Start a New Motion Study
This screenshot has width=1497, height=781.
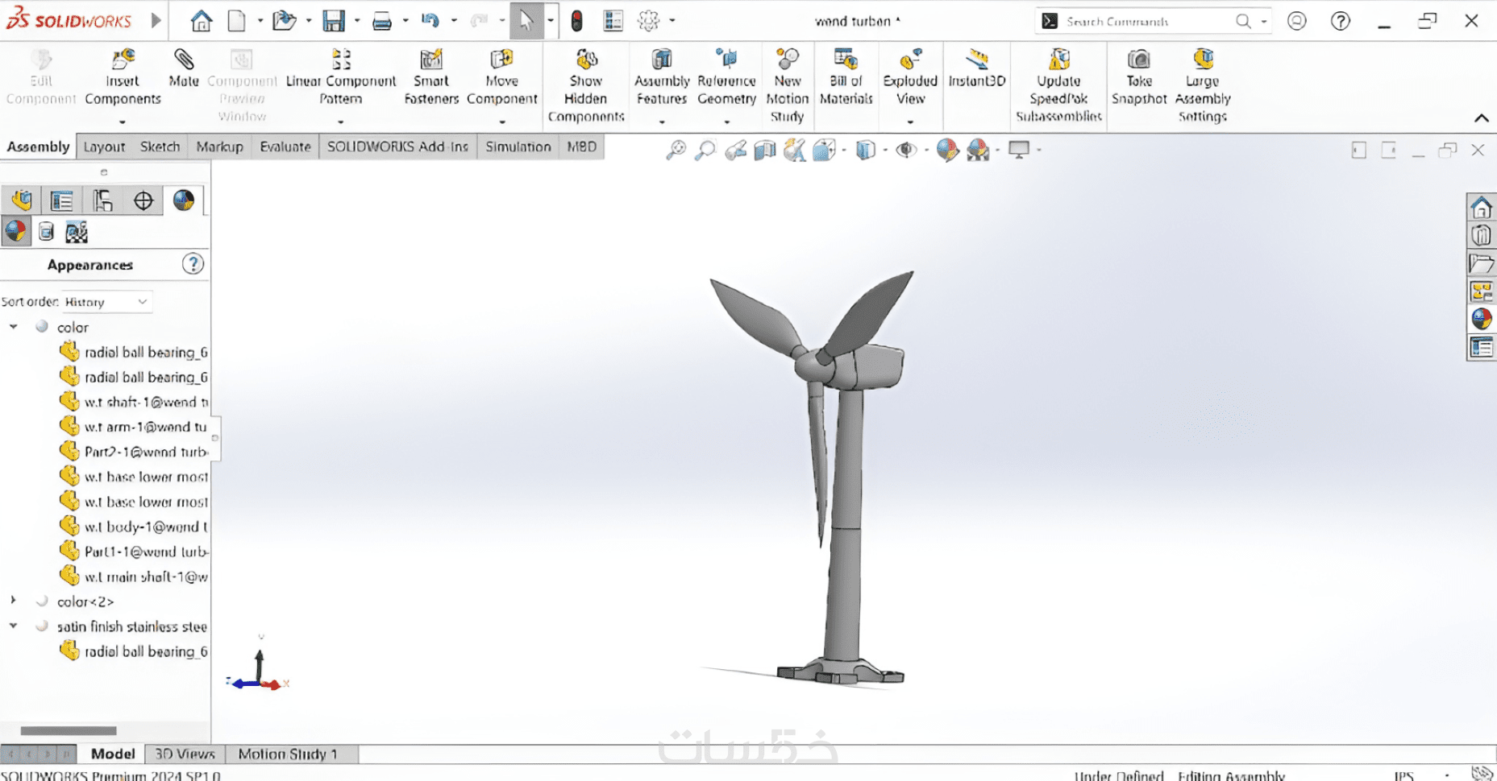(788, 87)
